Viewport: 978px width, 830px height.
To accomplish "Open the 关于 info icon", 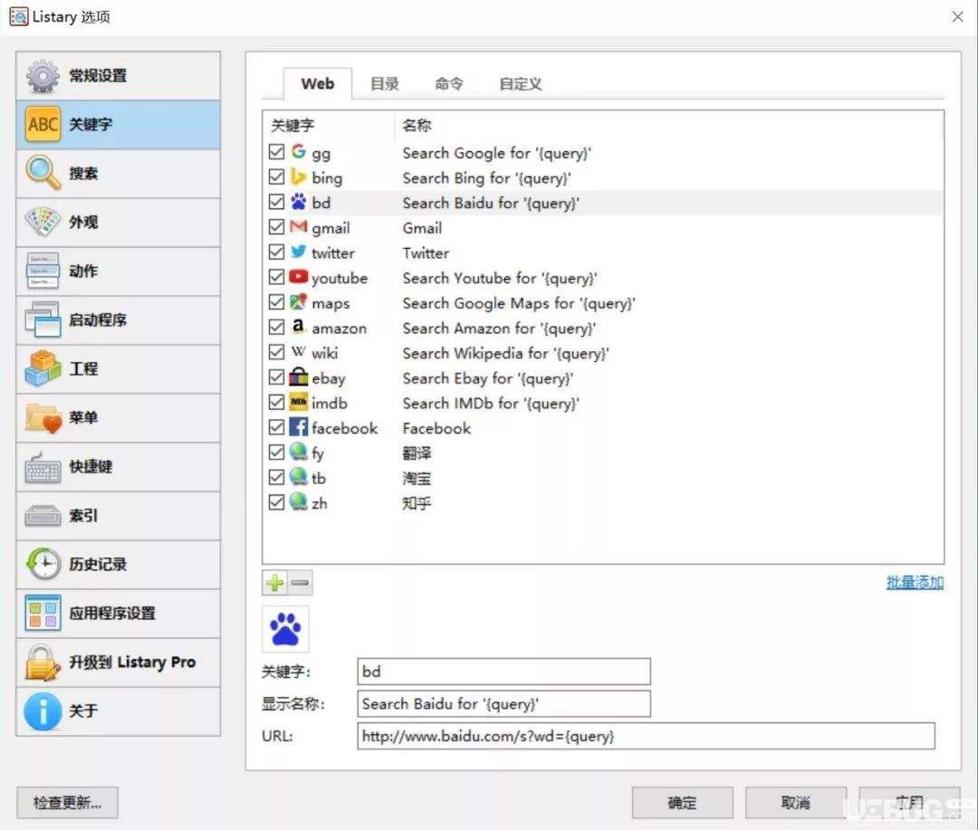I will [43, 711].
